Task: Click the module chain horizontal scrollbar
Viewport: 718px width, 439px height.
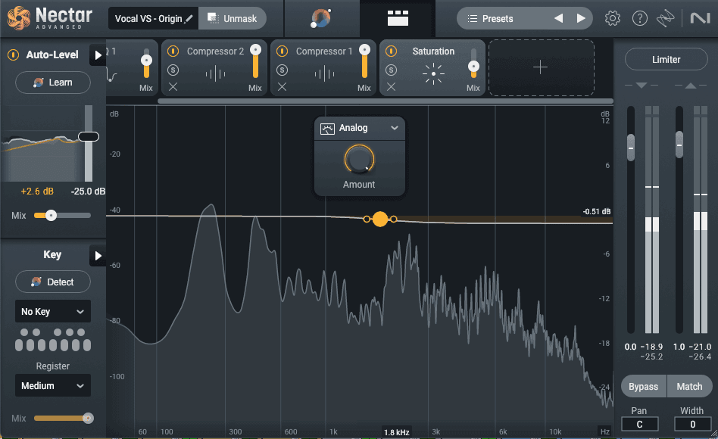Action: [385, 101]
